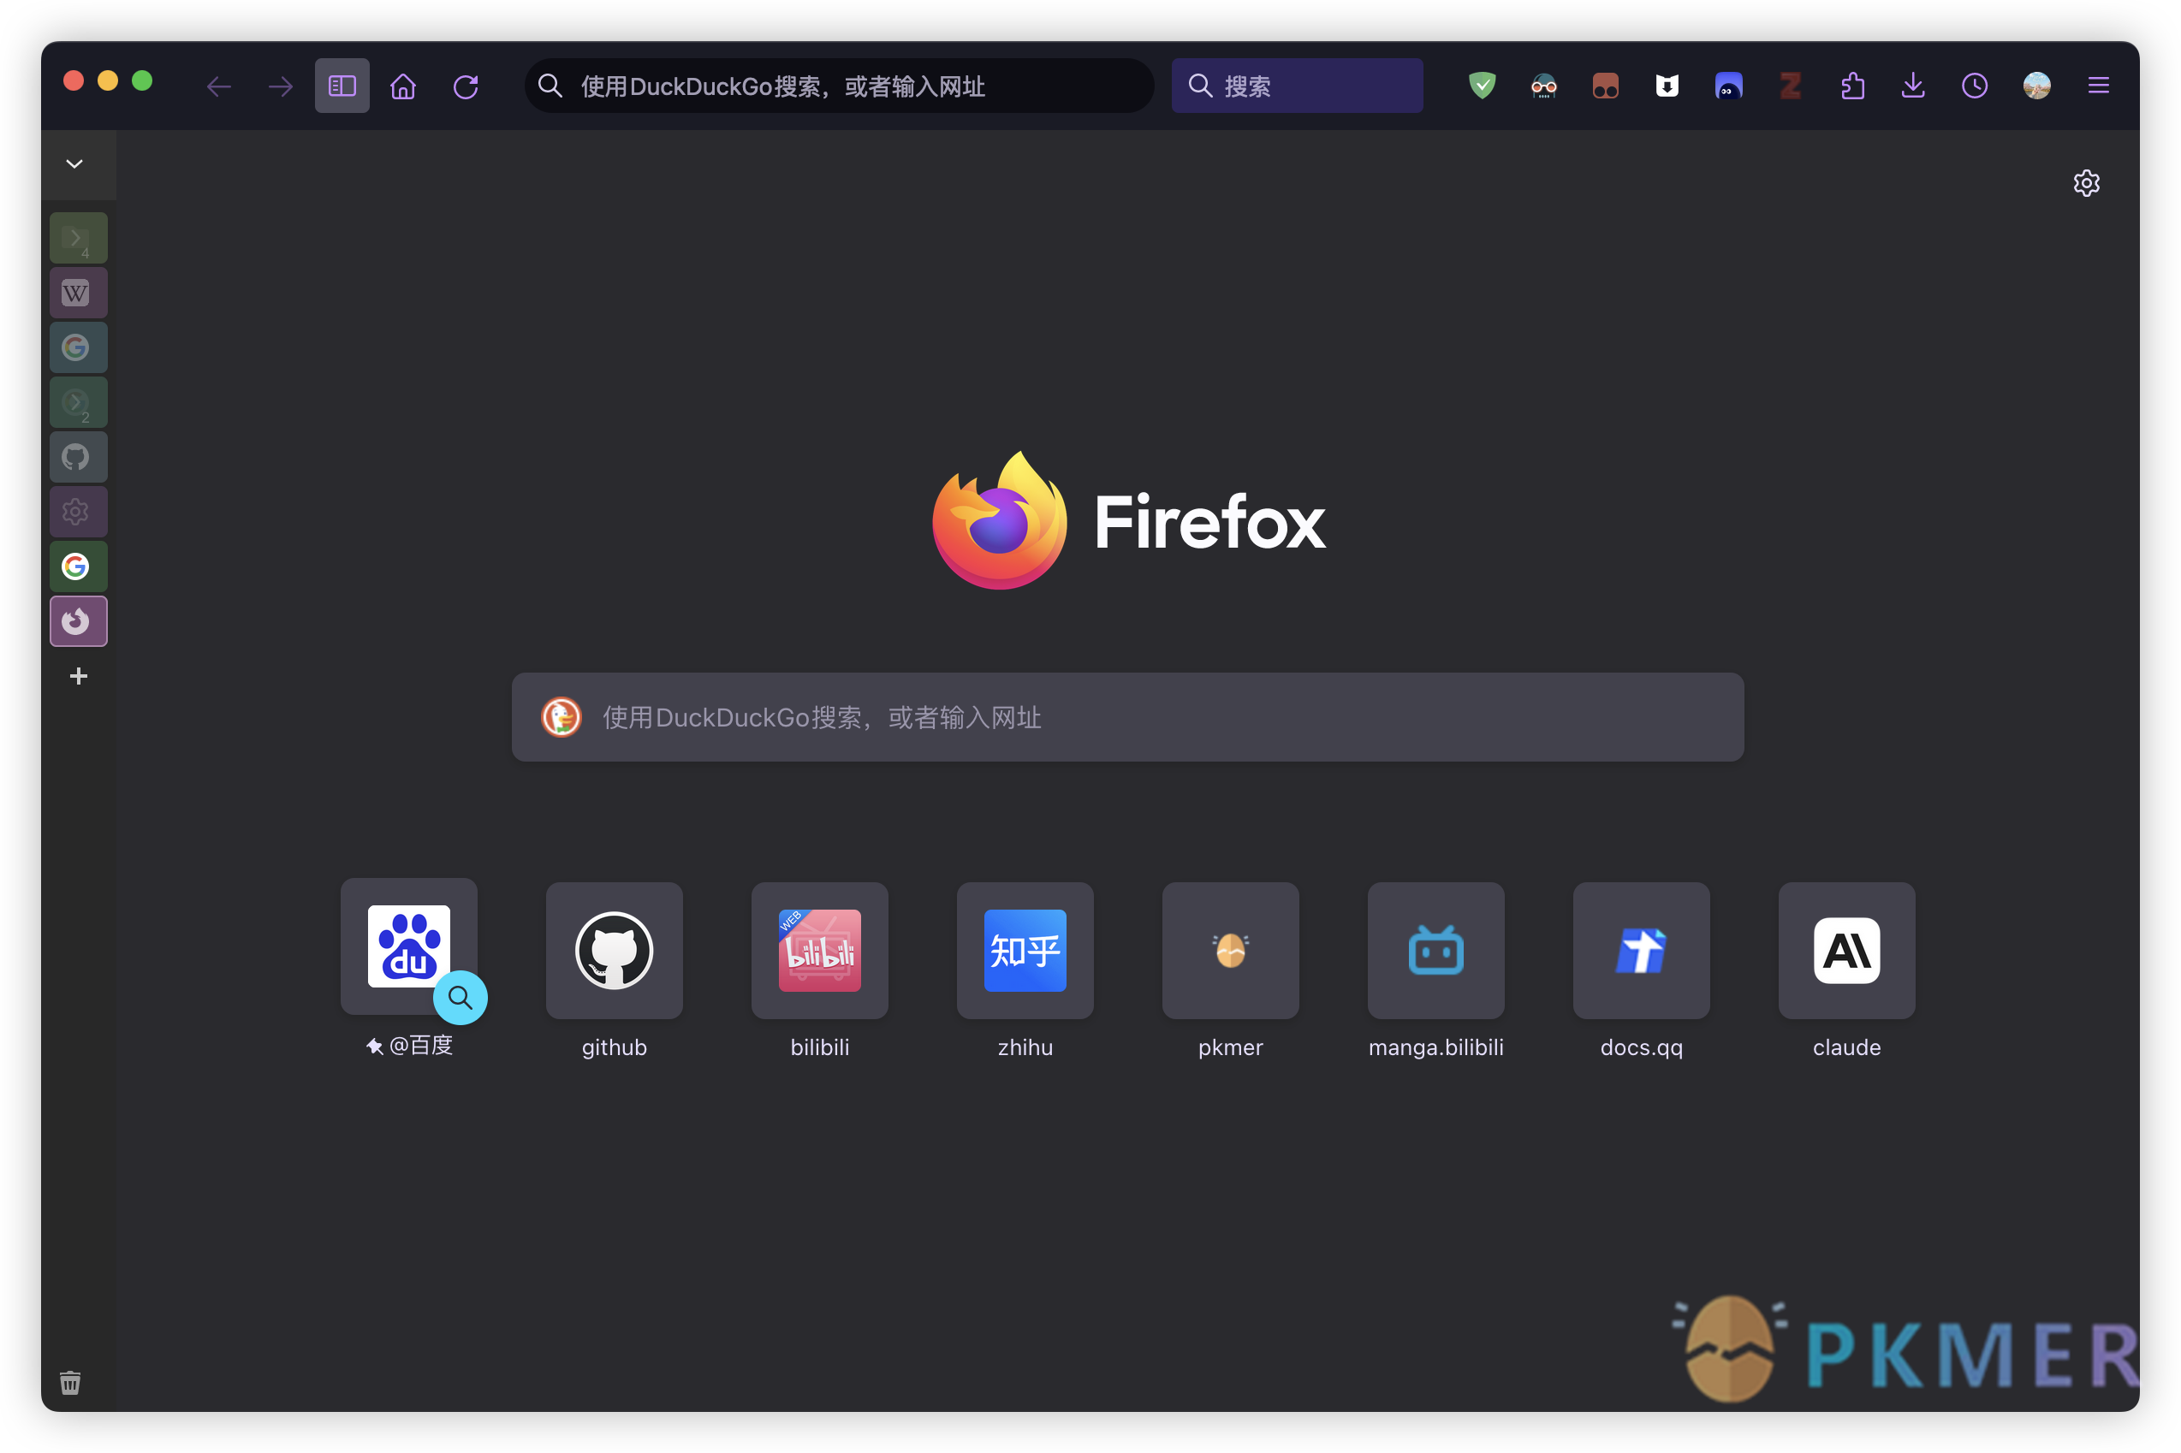The image size is (2181, 1453).
Task: Go back with the back arrow
Action: coord(219,86)
